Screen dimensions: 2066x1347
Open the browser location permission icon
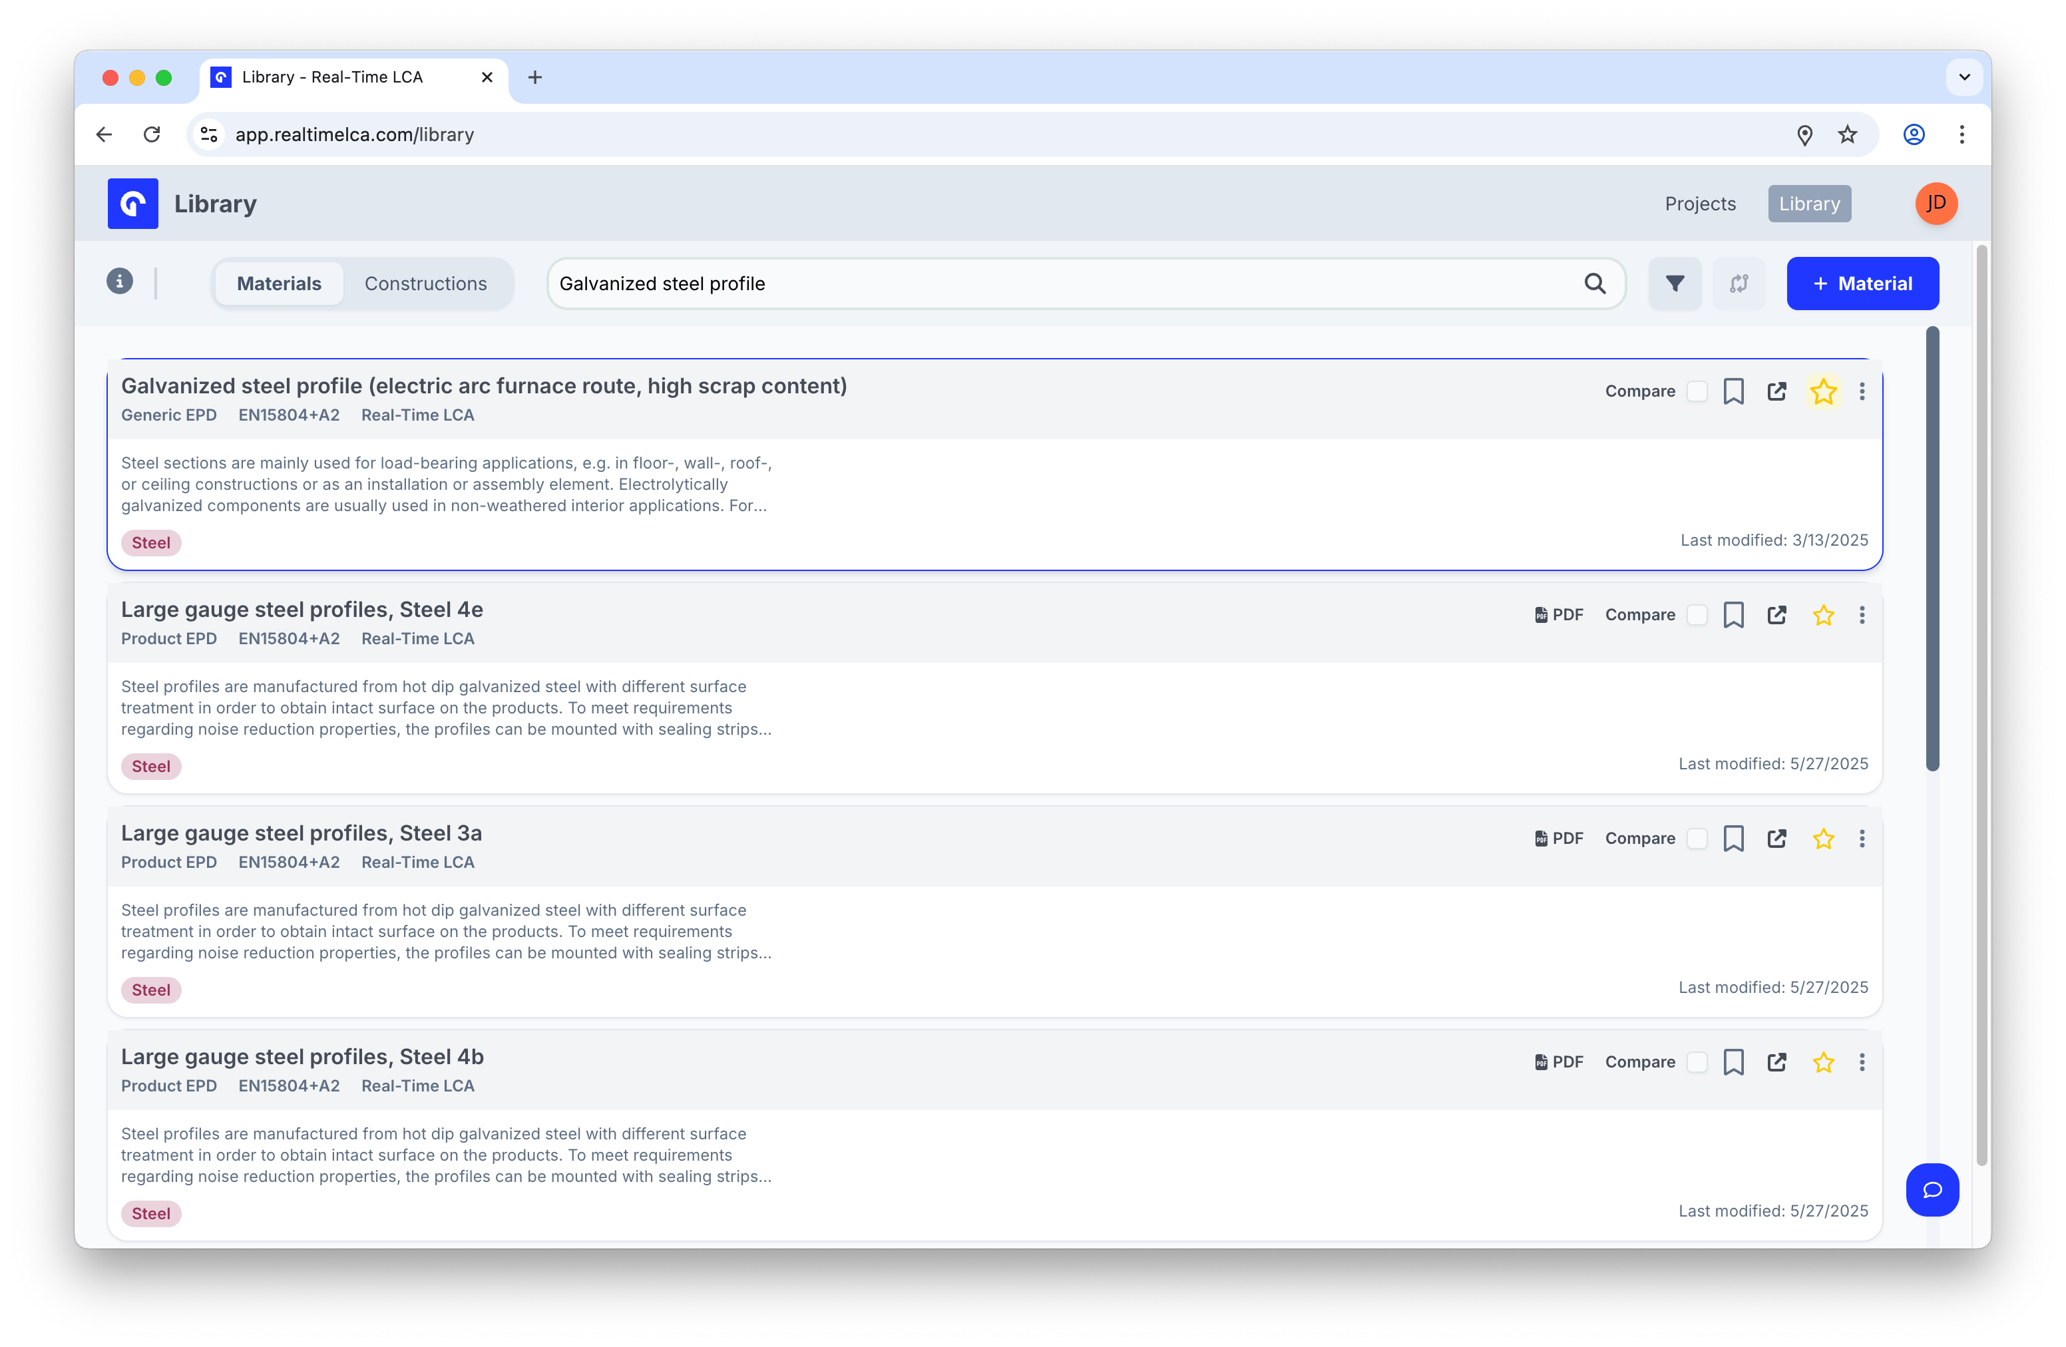(x=1804, y=134)
